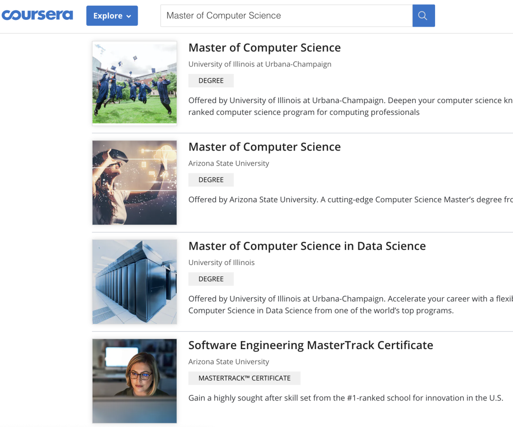Open Illinois graduation photo thumbnail
Viewport: 513px width, 427px height.
pyautogui.click(x=134, y=83)
